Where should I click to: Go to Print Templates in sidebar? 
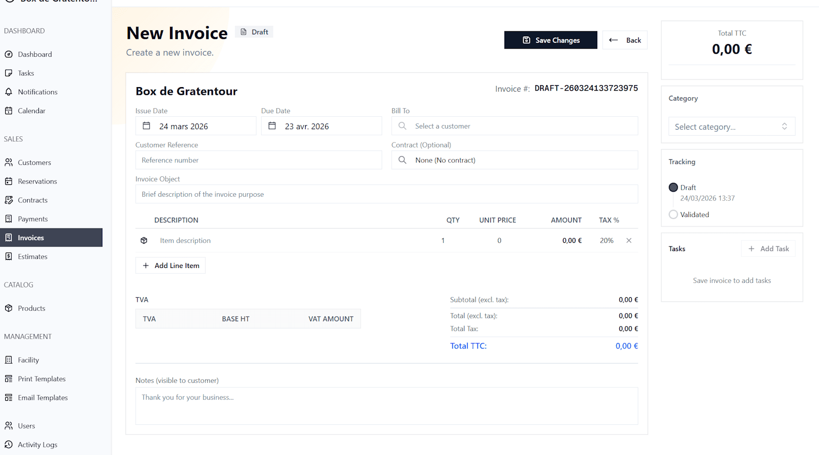[x=41, y=379]
